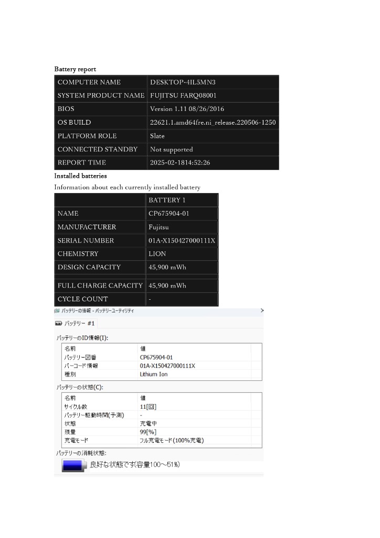Select the 'バッテリー図番' row
The height and width of the screenshot is (538, 380).
click(162, 357)
